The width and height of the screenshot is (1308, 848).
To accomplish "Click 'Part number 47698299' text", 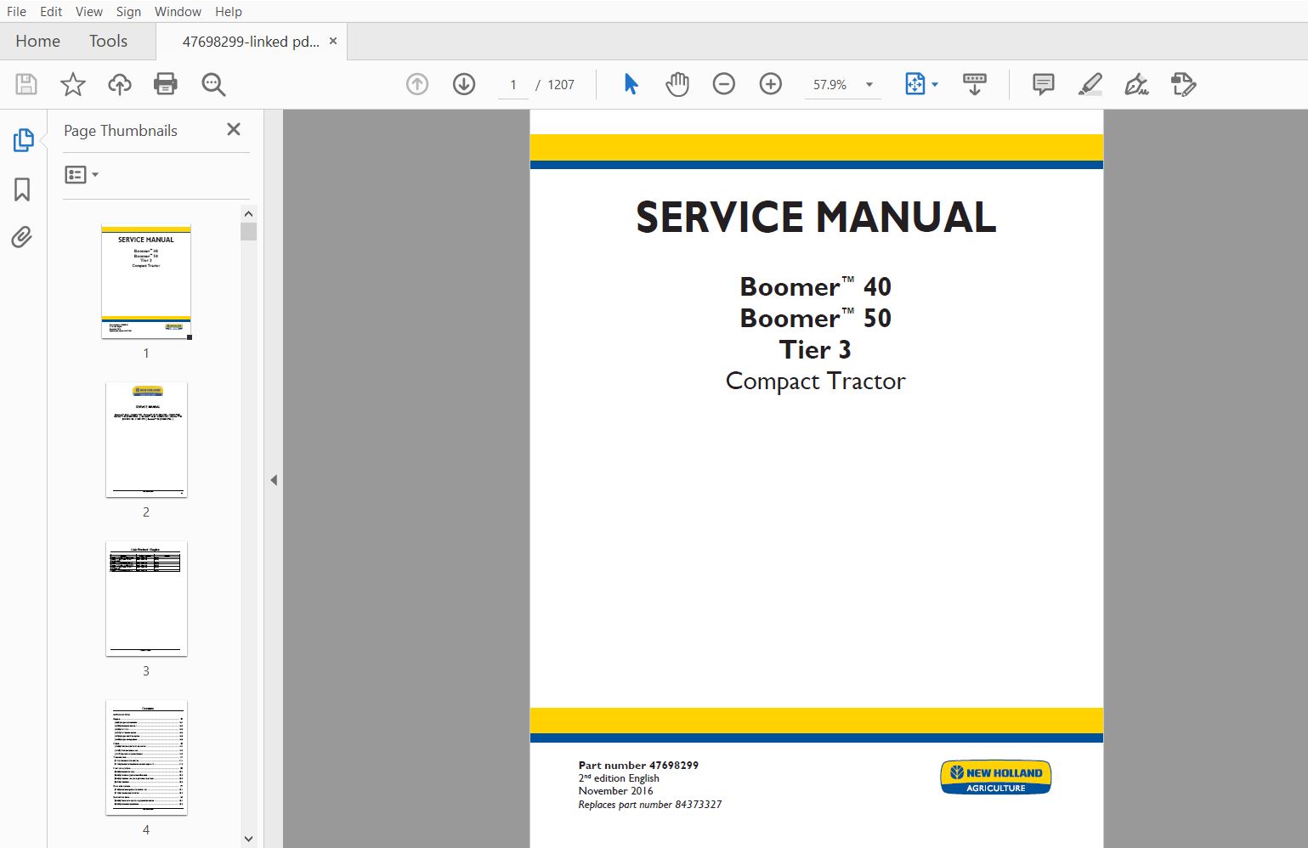I will point(638,765).
